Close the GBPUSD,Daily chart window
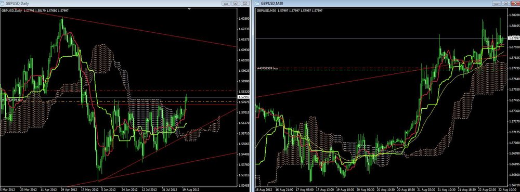 245,3
